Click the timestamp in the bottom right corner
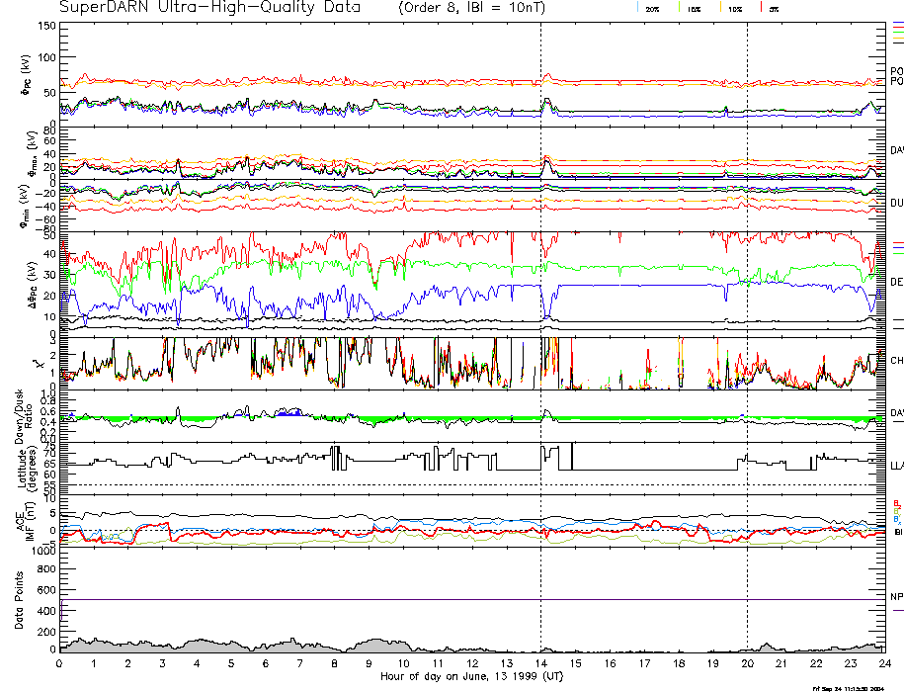The width and height of the screenshot is (904, 692). click(x=847, y=687)
